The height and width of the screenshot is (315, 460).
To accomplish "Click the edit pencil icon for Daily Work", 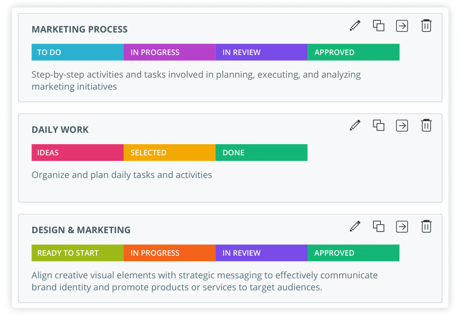I will (x=354, y=125).
